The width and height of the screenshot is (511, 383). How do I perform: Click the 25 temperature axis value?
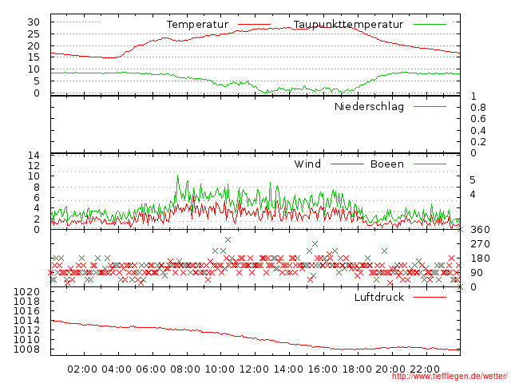coord(34,34)
